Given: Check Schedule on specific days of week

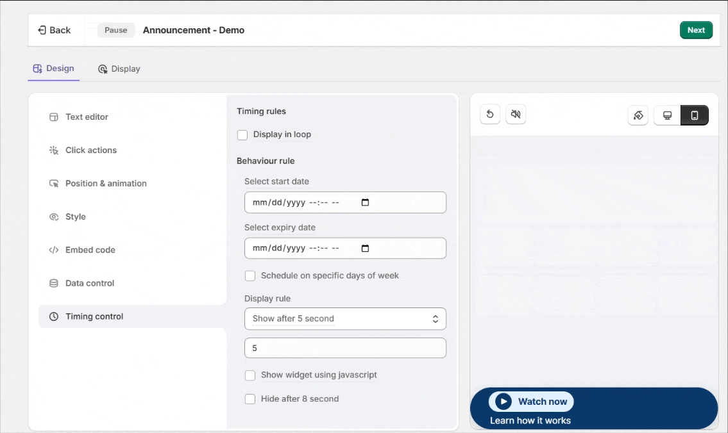Looking at the screenshot, I should [250, 276].
